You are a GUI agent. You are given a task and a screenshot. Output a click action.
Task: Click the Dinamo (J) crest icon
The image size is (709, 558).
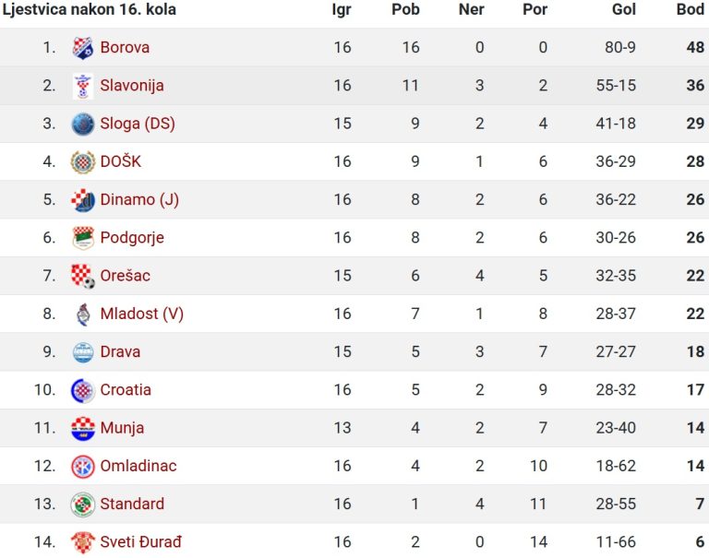click(83, 200)
